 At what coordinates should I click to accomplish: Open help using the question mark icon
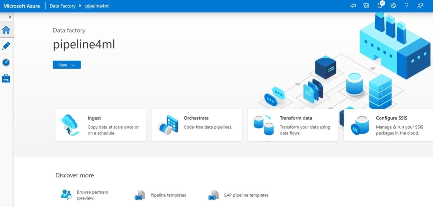tap(406, 5)
